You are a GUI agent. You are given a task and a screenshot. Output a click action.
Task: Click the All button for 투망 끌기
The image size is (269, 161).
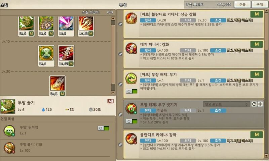(x=111, y=101)
